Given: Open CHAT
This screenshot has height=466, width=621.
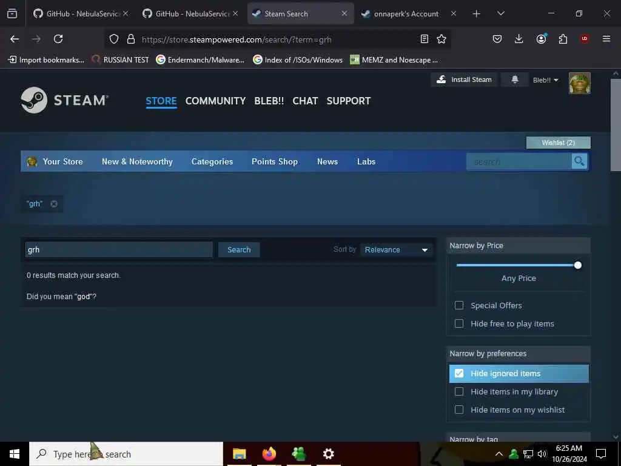Looking at the screenshot, I should (x=305, y=101).
